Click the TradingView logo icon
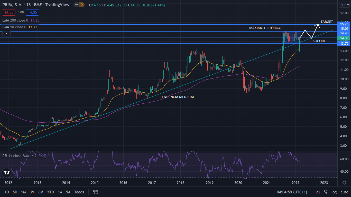Image resolution: width=351 pixels, height=197 pixels. pyautogui.click(x=7, y=173)
